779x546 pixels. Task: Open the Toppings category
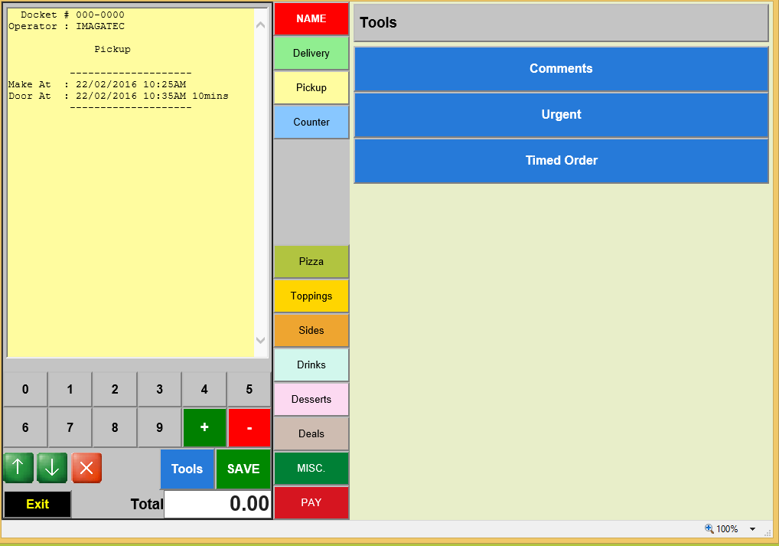pos(311,296)
